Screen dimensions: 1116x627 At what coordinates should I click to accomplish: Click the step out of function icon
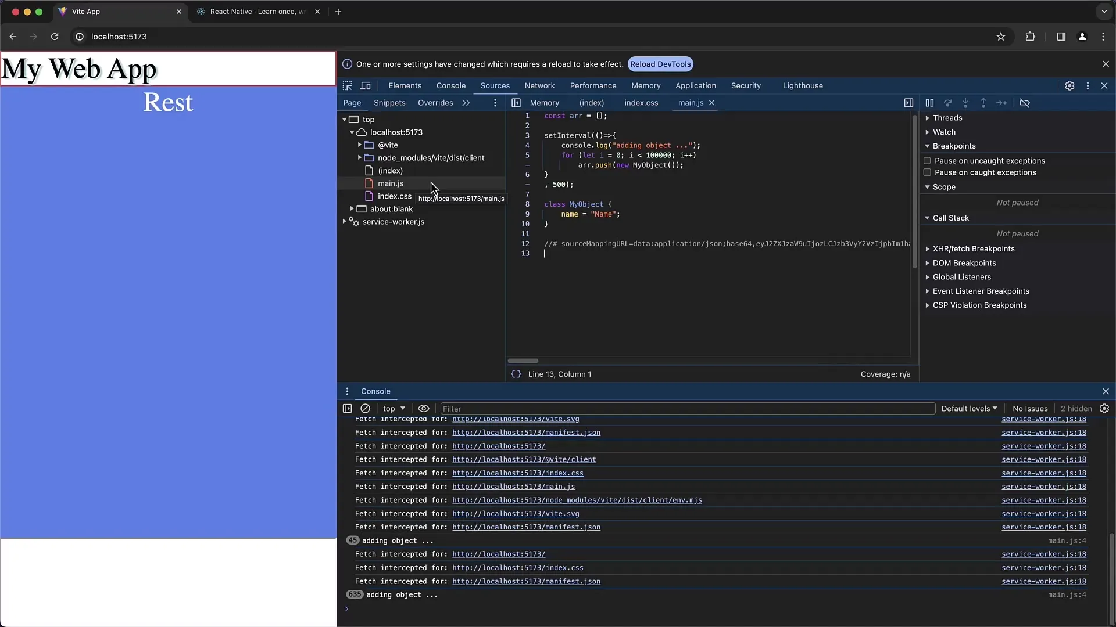(983, 103)
